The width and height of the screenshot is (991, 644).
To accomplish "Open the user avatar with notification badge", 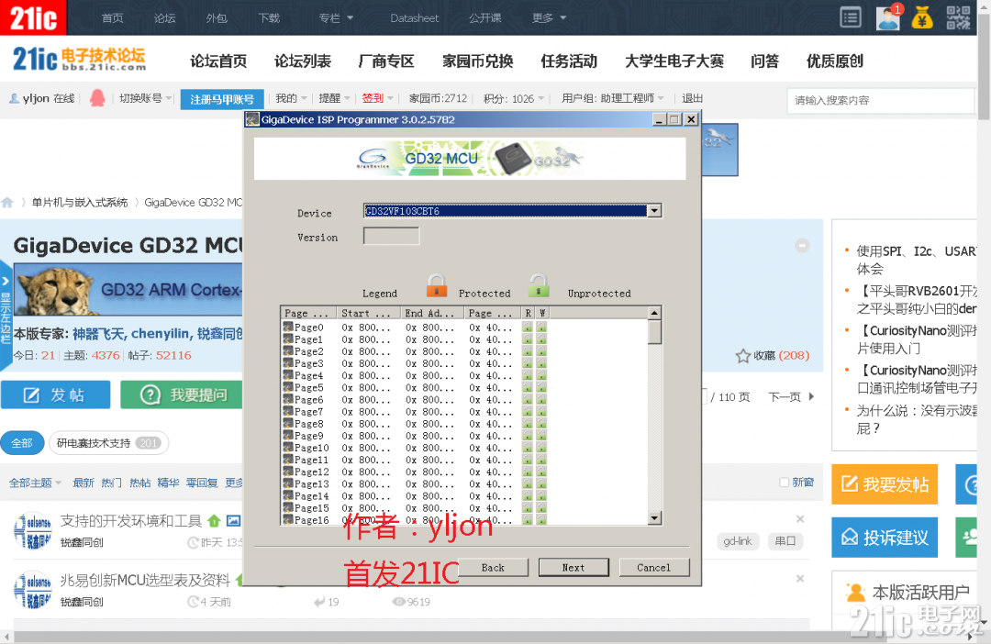I will 888,17.
